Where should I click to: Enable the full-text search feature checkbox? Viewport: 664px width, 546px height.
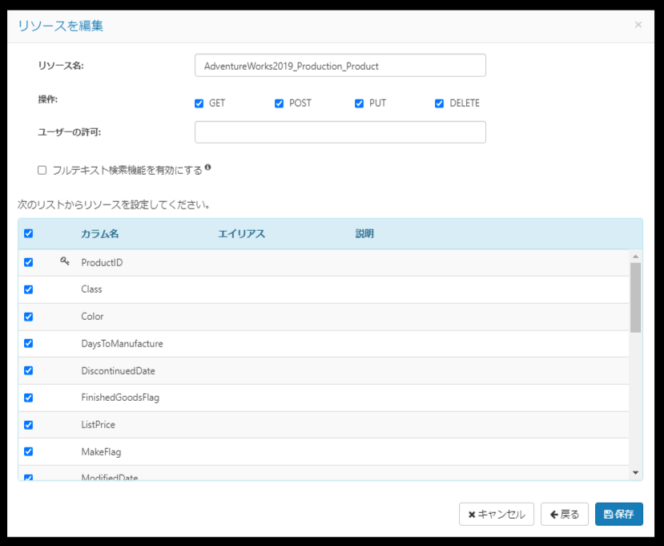(42, 171)
